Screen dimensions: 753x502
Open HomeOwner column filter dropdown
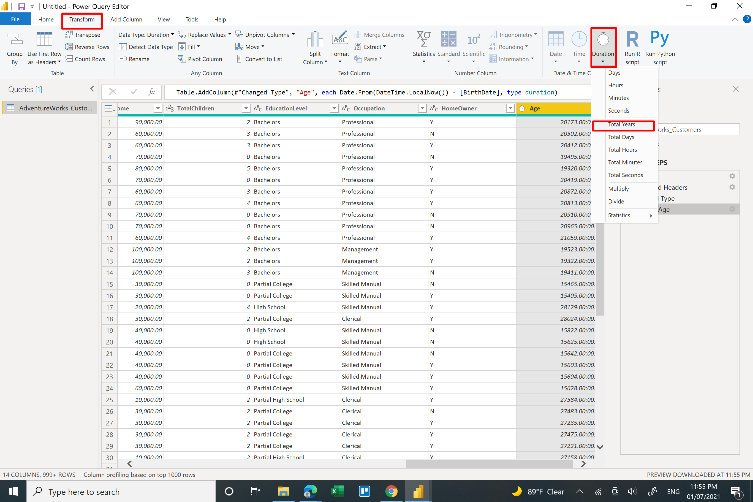click(x=510, y=108)
